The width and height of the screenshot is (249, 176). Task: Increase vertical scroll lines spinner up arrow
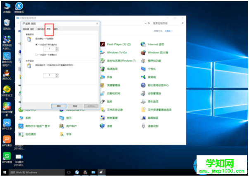(57, 48)
